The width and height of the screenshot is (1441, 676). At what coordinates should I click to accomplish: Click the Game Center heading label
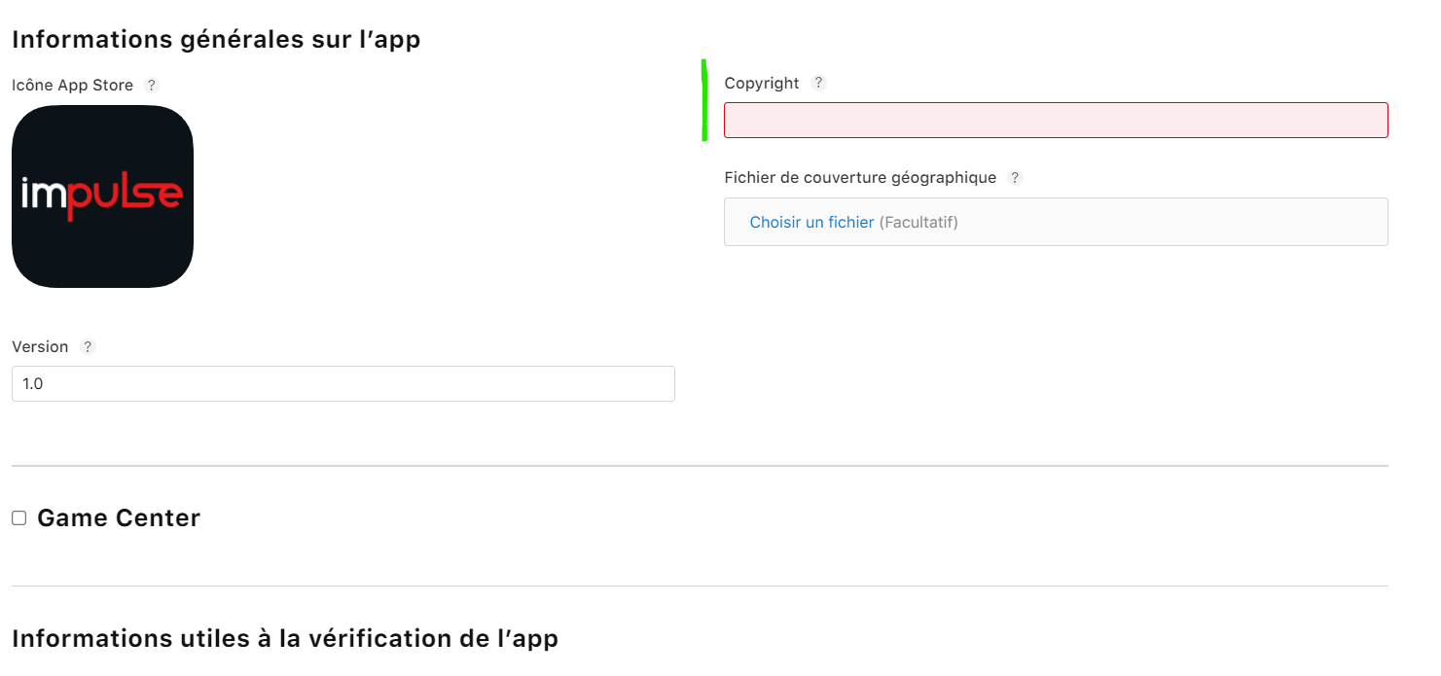point(119,518)
